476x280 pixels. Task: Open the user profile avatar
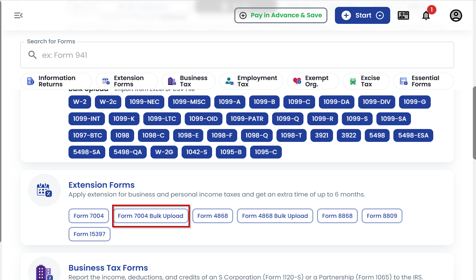click(456, 15)
